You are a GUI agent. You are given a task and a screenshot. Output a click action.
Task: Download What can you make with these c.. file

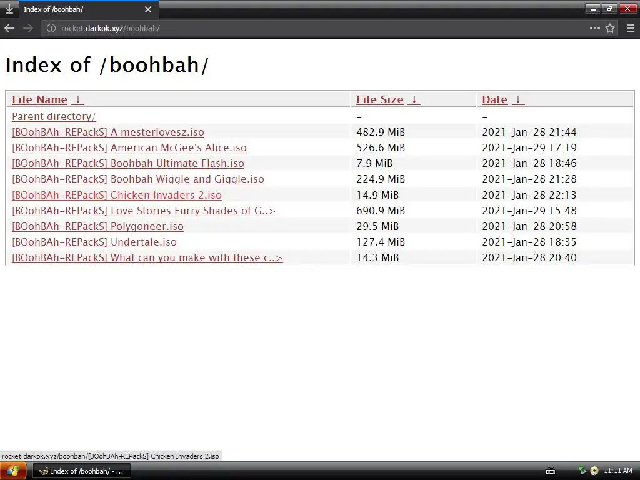pos(147,258)
